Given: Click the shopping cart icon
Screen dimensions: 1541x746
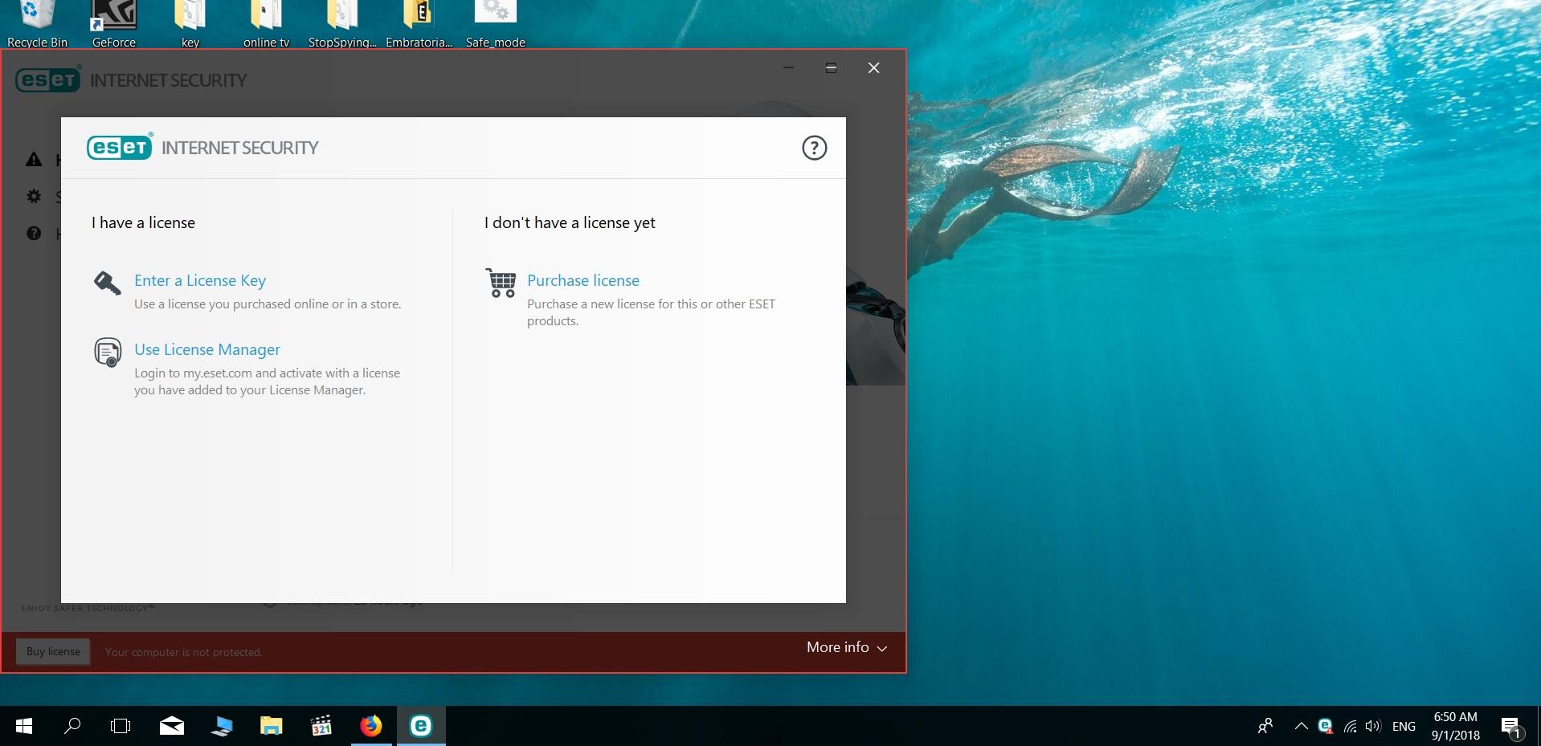Looking at the screenshot, I should [x=501, y=283].
